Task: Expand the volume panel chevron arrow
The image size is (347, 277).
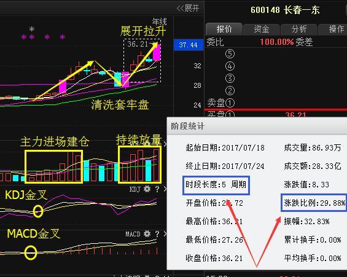Action: 165,144
